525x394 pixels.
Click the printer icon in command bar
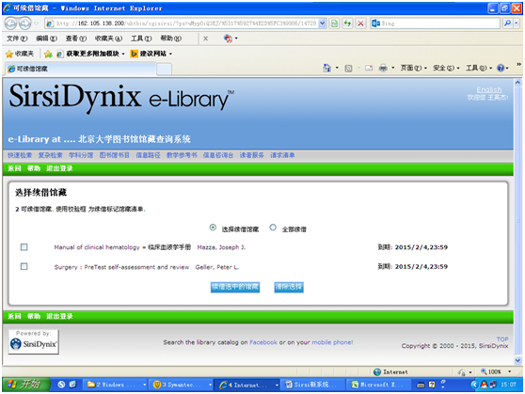[383, 68]
